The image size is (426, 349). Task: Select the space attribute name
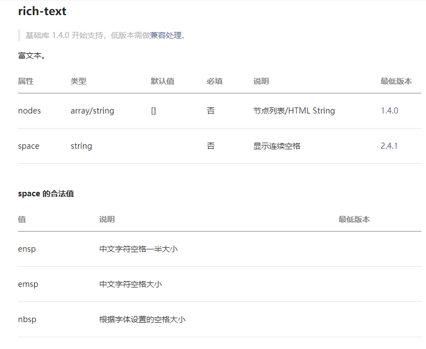click(29, 146)
